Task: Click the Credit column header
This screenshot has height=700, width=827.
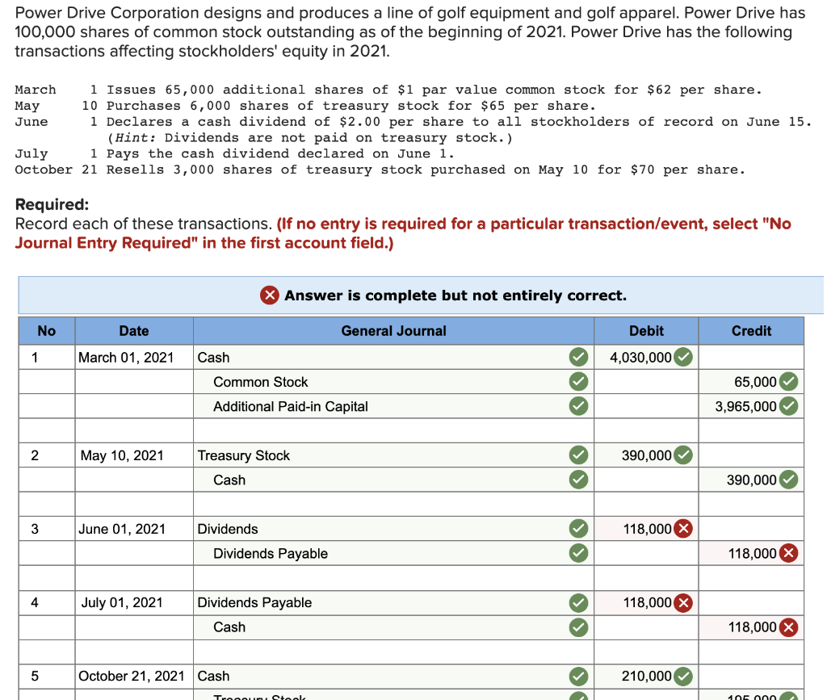Action: point(751,330)
